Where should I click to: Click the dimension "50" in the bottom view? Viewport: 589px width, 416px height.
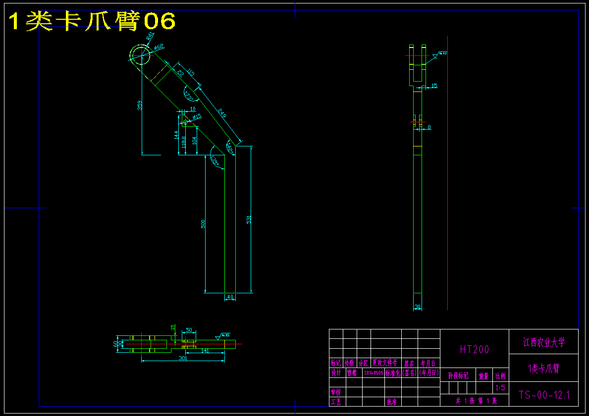coord(189,330)
